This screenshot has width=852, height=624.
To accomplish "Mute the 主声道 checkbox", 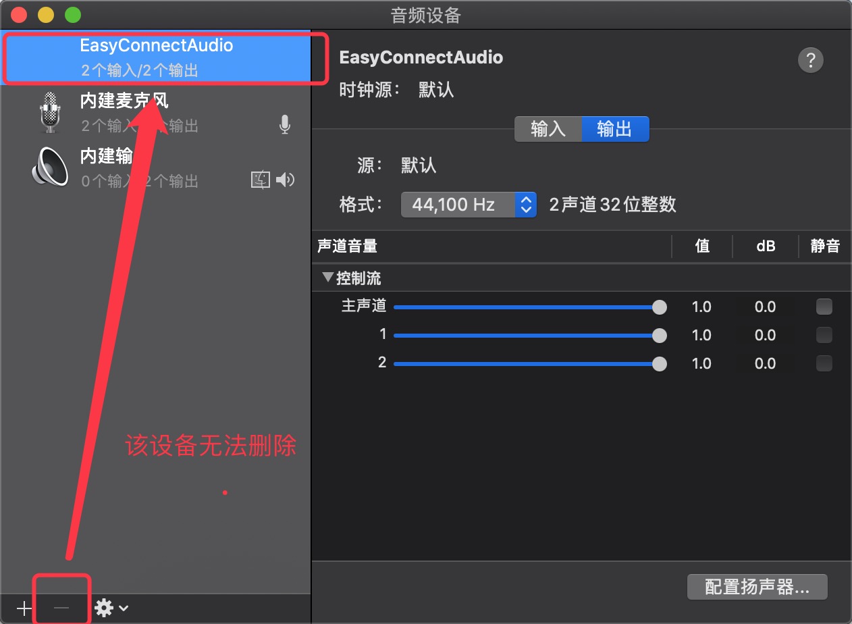I will click(824, 307).
